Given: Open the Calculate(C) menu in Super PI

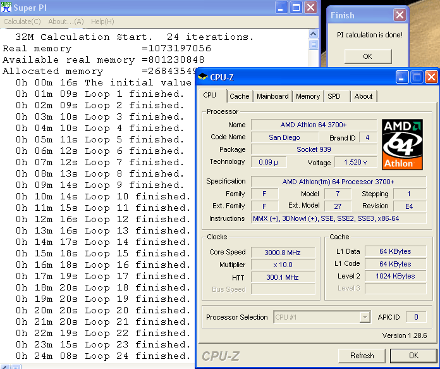Looking at the screenshot, I should pos(22,22).
